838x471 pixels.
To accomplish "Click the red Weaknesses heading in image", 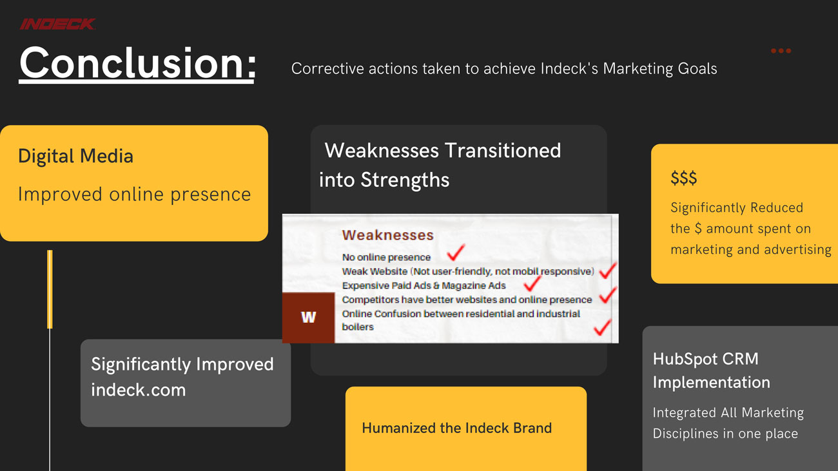I will click(387, 235).
